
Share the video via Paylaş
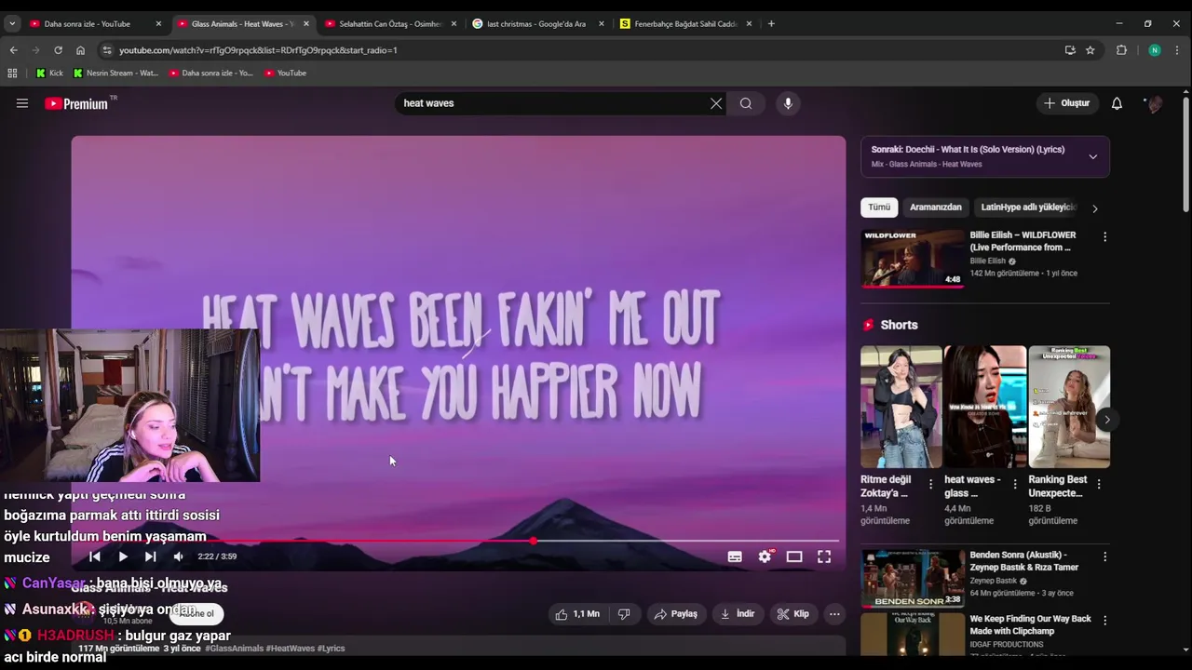[x=676, y=614]
